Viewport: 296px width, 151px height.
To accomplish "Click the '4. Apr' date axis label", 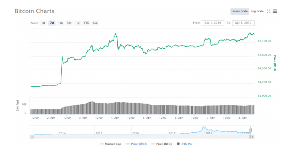I will pos(115,118).
